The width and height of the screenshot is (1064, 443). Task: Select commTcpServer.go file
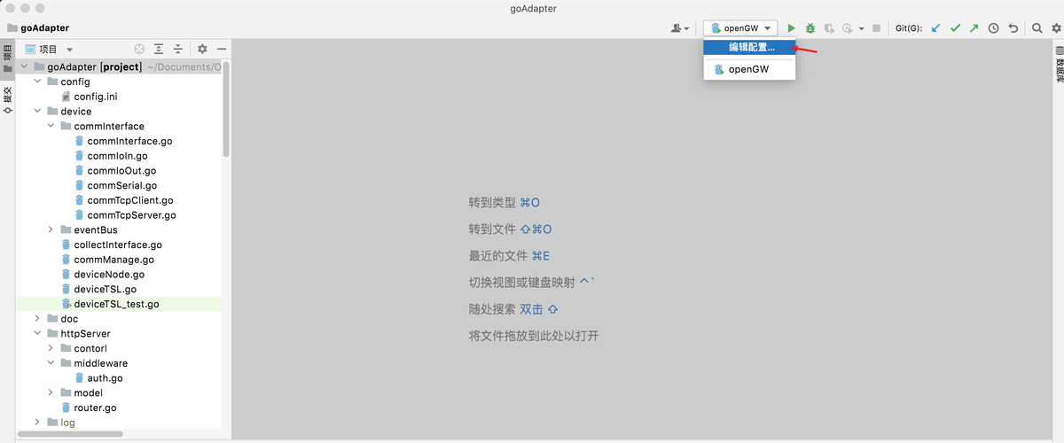(125, 214)
